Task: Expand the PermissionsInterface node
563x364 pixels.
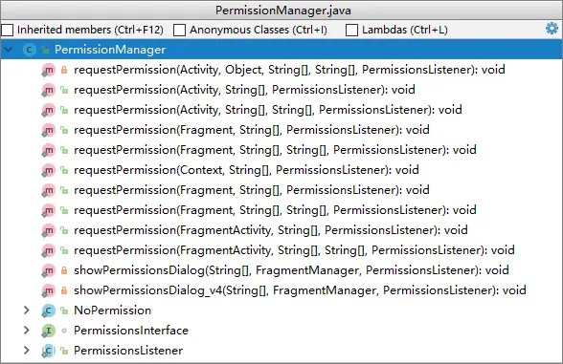Action: (26, 331)
